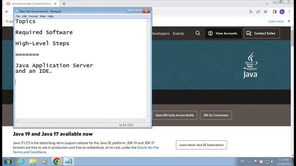The width and height of the screenshot is (296, 166).
Task: Open the Notepad View menu
Action: point(43,16)
